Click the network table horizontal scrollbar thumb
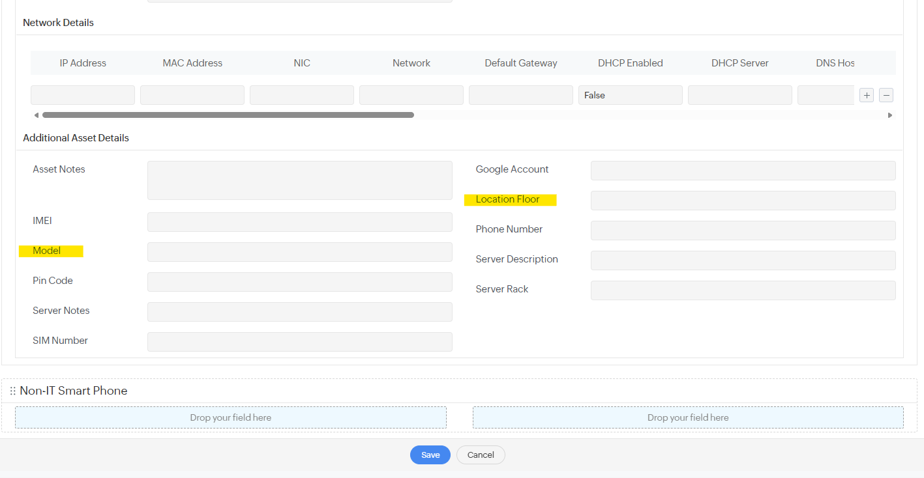 (x=228, y=115)
